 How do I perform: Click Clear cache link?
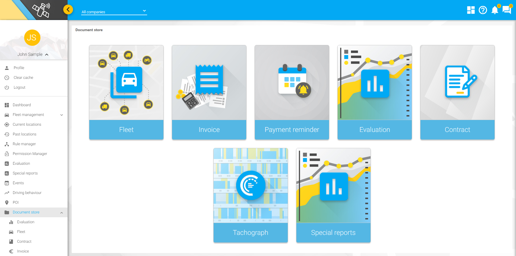(x=23, y=77)
